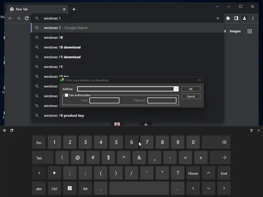Tap the Esc key on the keyboard

coord(39,142)
